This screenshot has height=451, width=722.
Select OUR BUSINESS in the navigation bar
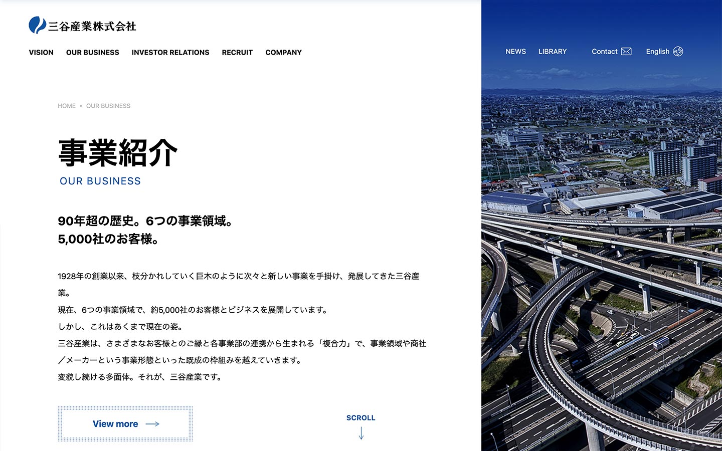(93, 53)
